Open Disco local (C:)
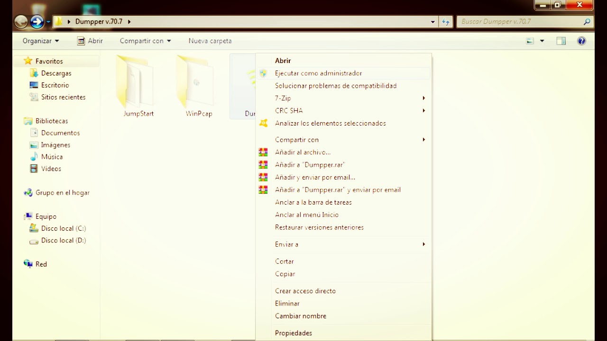The image size is (607, 341). [x=63, y=228]
